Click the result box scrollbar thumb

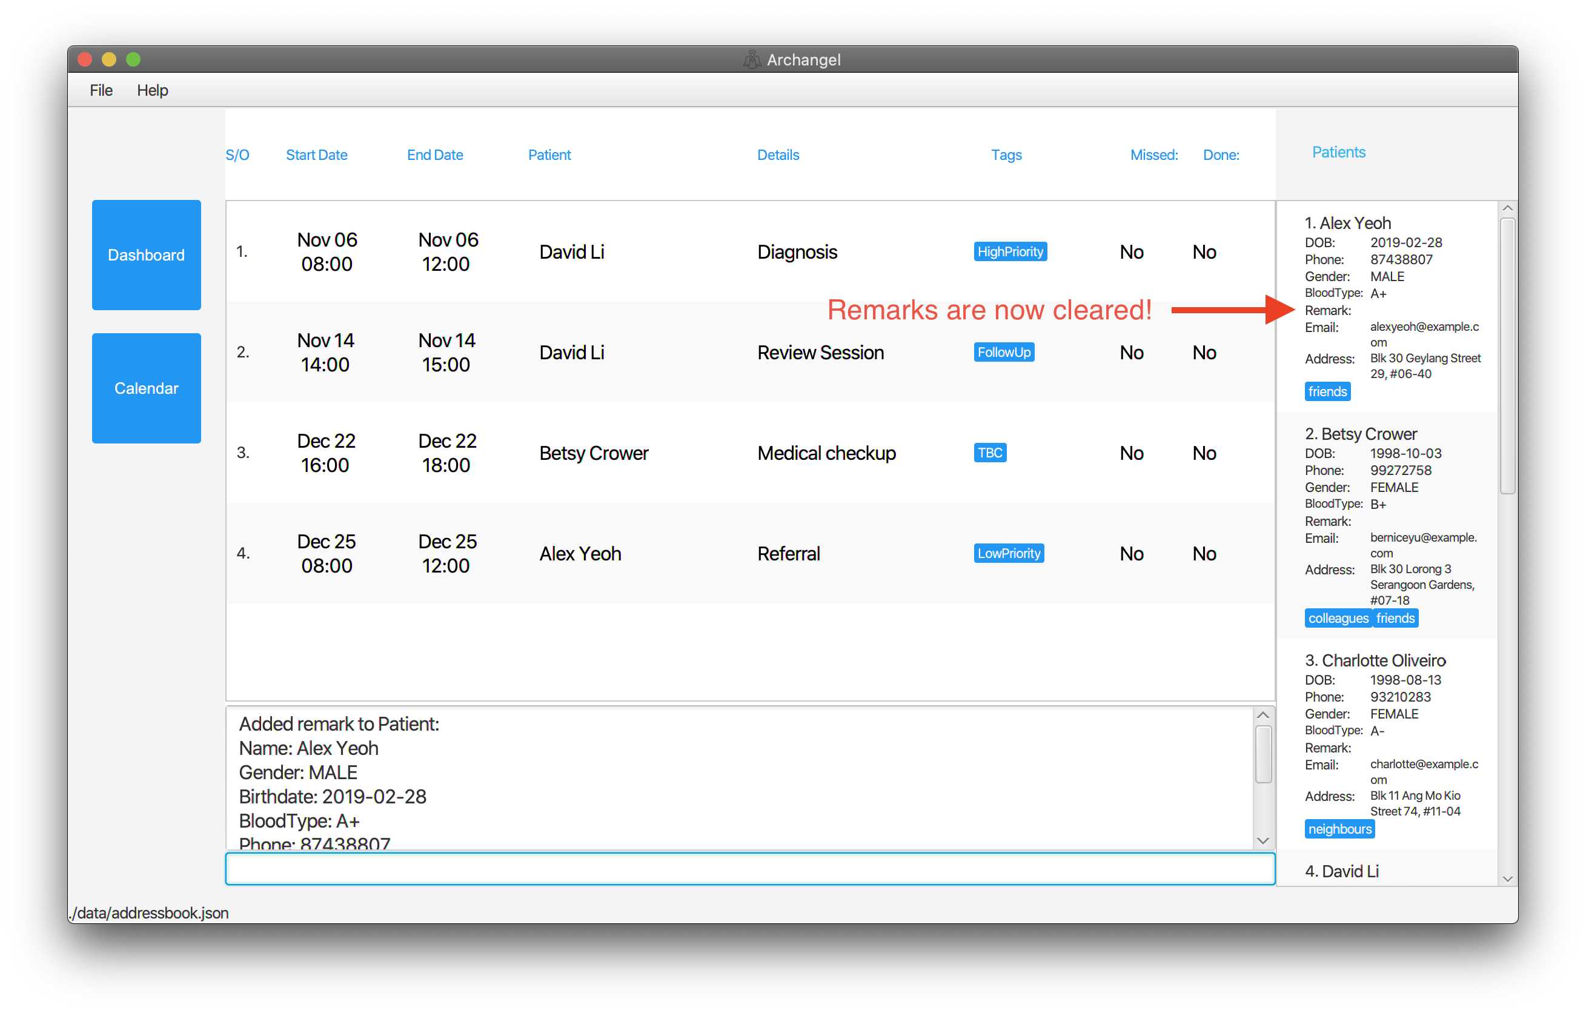pyautogui.click(x=1262, y=754)
